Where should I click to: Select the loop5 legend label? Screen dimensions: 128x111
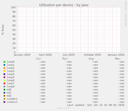(x=11, y=77)
